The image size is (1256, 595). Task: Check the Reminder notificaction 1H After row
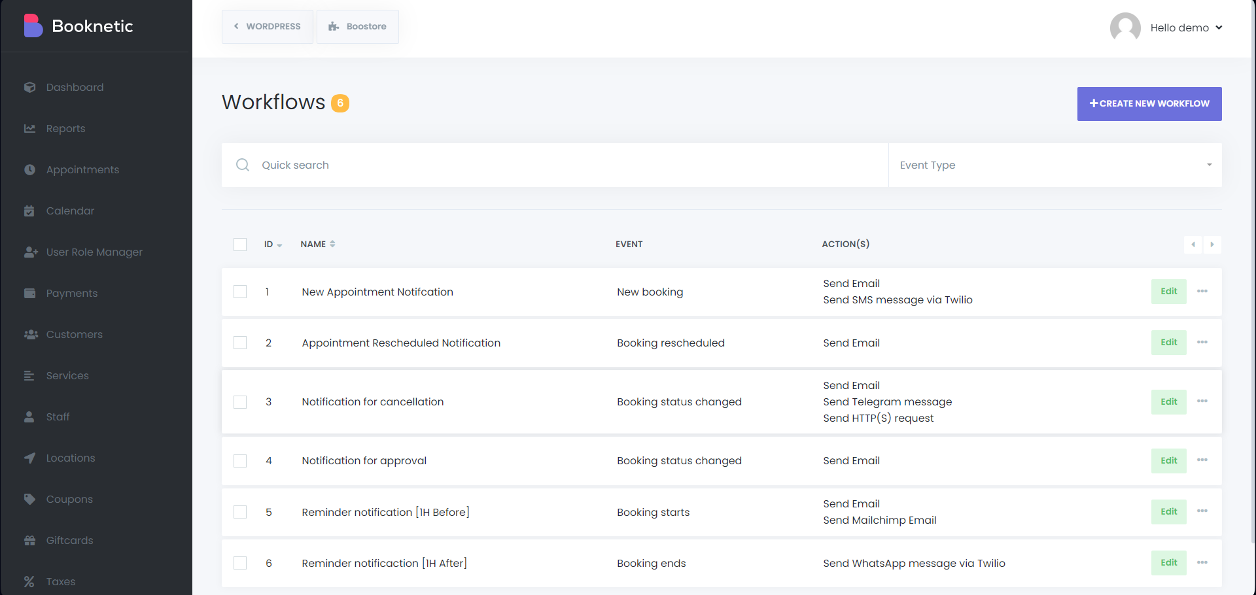click(240, 563)
